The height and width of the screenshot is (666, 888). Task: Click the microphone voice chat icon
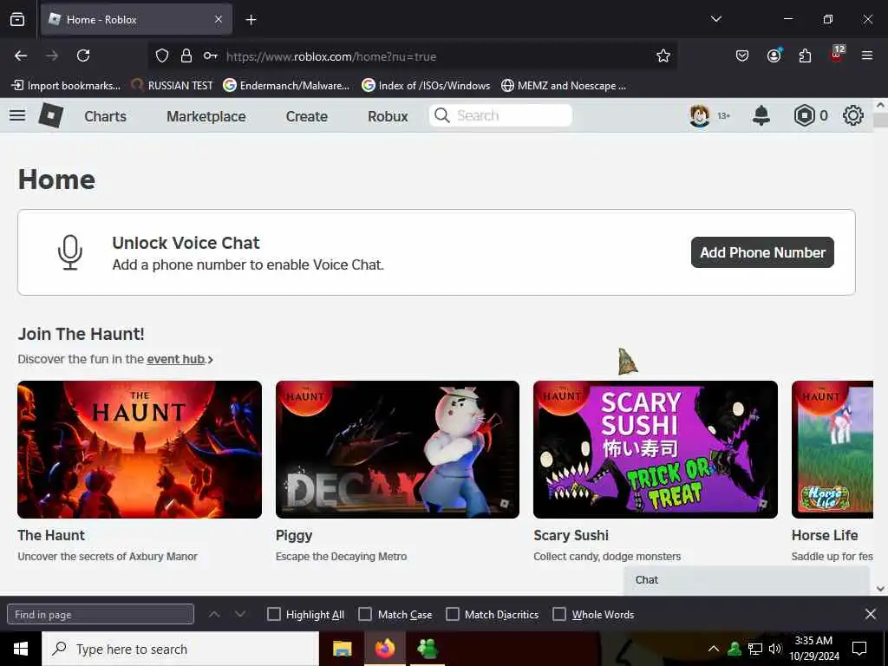[70, 252]
